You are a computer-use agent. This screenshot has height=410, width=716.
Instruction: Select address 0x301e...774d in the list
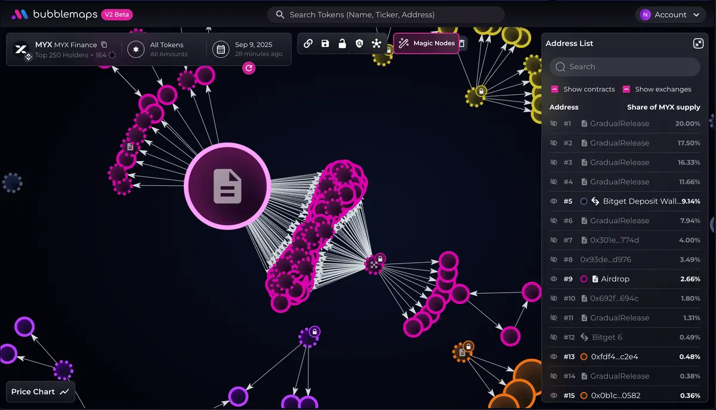click(x=625, y=240)
